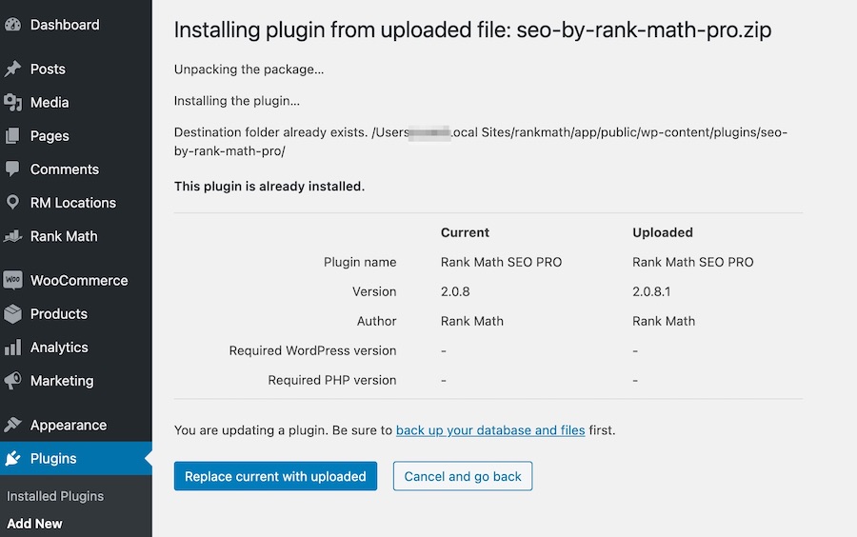
Task: Click the Pages sheet icon
Action: [12, 135]
